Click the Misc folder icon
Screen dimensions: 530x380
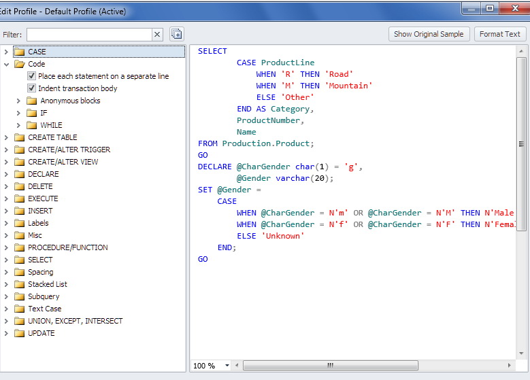click(20, 235)
